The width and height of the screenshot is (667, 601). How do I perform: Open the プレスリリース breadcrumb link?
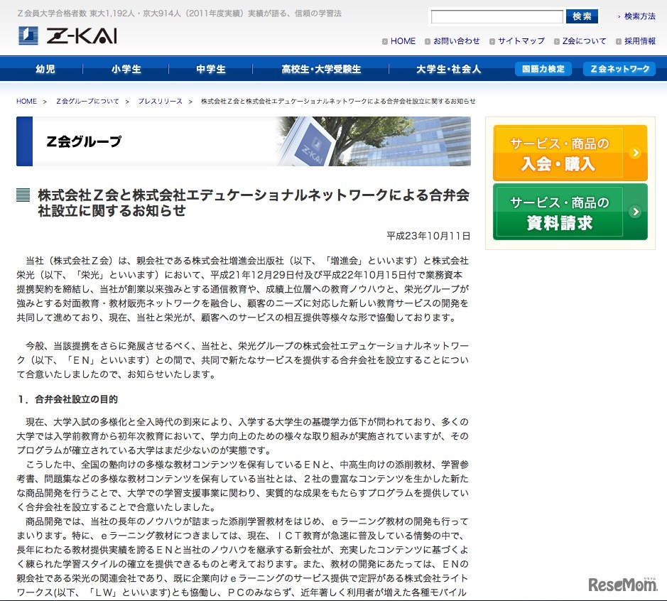tap(160, 101)
